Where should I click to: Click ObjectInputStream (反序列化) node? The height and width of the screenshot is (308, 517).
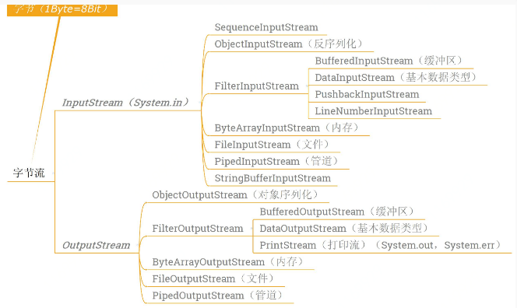pyautogui.click(x=289, y=44)
